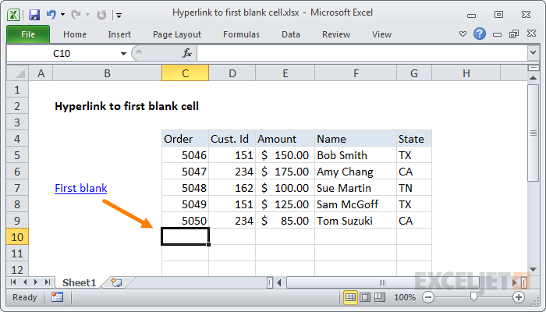Select the Sheet1 tab

pyautogui.click(x=79, y=282)
